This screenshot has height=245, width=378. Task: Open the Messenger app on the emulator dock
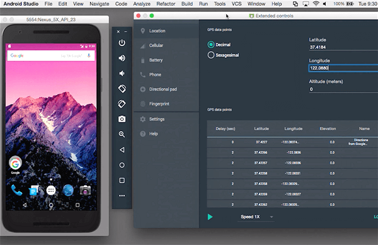[33, 190]
